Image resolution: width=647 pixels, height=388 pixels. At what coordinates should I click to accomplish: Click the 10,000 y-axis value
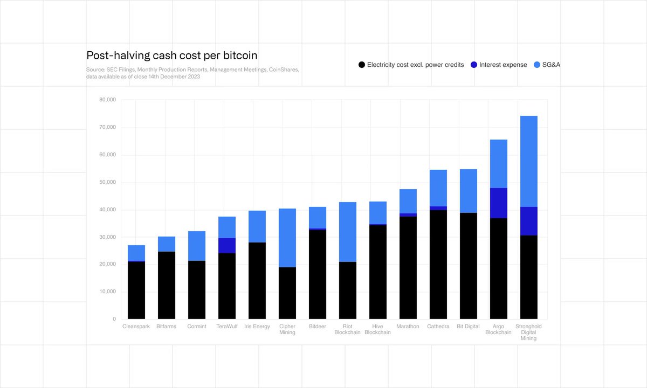pos(107,292)
